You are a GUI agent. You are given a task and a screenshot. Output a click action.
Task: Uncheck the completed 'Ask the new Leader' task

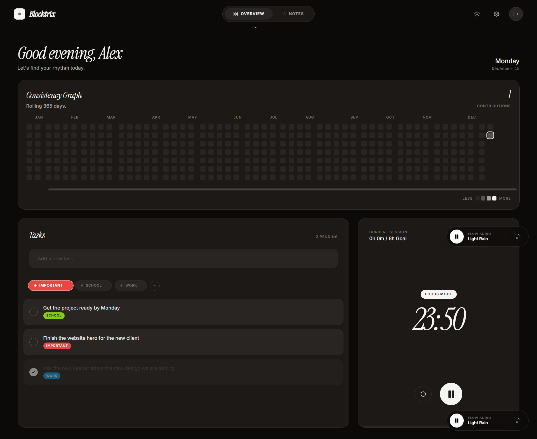click(34, 372)
